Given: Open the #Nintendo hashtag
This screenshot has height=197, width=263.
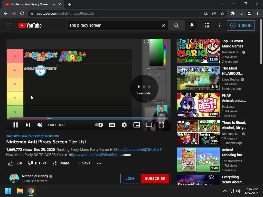Looking at the screenshot, I should click(x=51, y=136).
